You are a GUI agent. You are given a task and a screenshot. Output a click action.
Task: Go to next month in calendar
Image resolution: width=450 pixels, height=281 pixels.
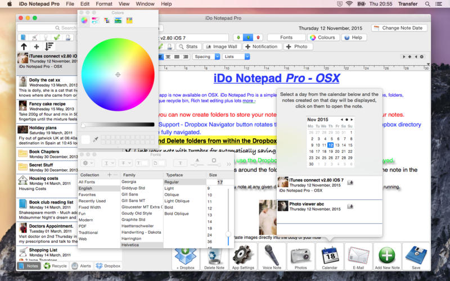tap(352, 120)
